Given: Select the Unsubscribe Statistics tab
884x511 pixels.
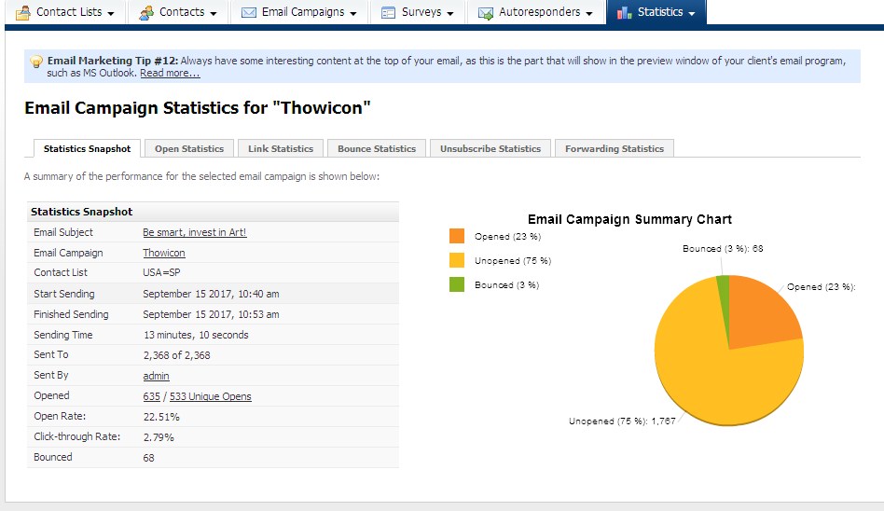Looking at the screenshot, I should coord(490,149).
